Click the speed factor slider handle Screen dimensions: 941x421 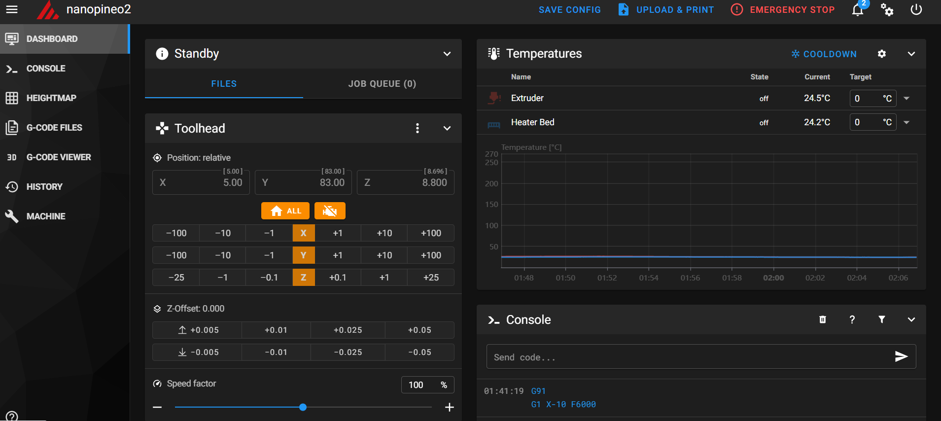(x=303, y=407)
